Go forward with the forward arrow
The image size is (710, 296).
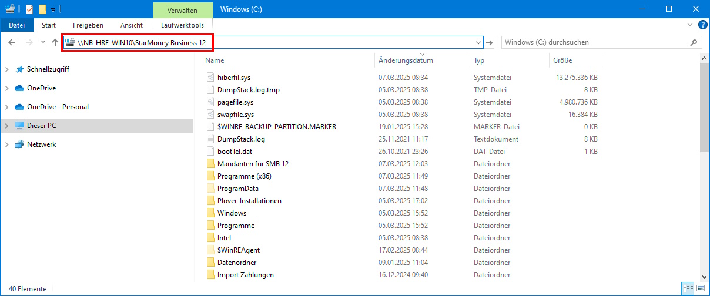[28, 42]
